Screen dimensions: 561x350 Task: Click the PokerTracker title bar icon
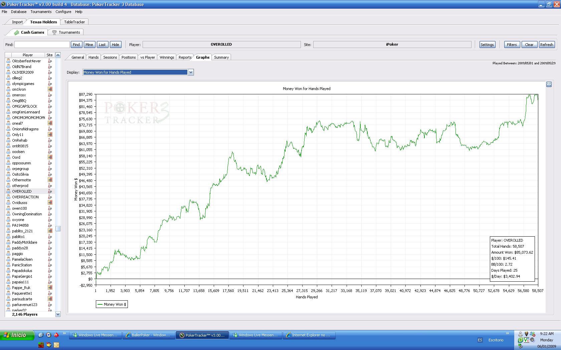tap(4, 4)
